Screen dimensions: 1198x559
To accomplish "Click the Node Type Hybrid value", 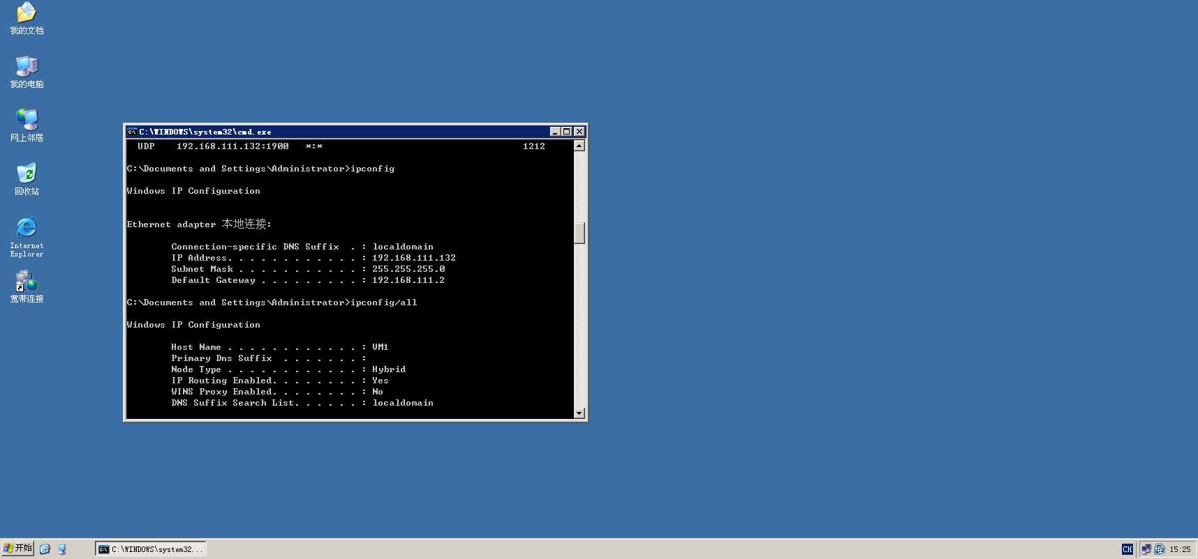I will pos(389,369).
